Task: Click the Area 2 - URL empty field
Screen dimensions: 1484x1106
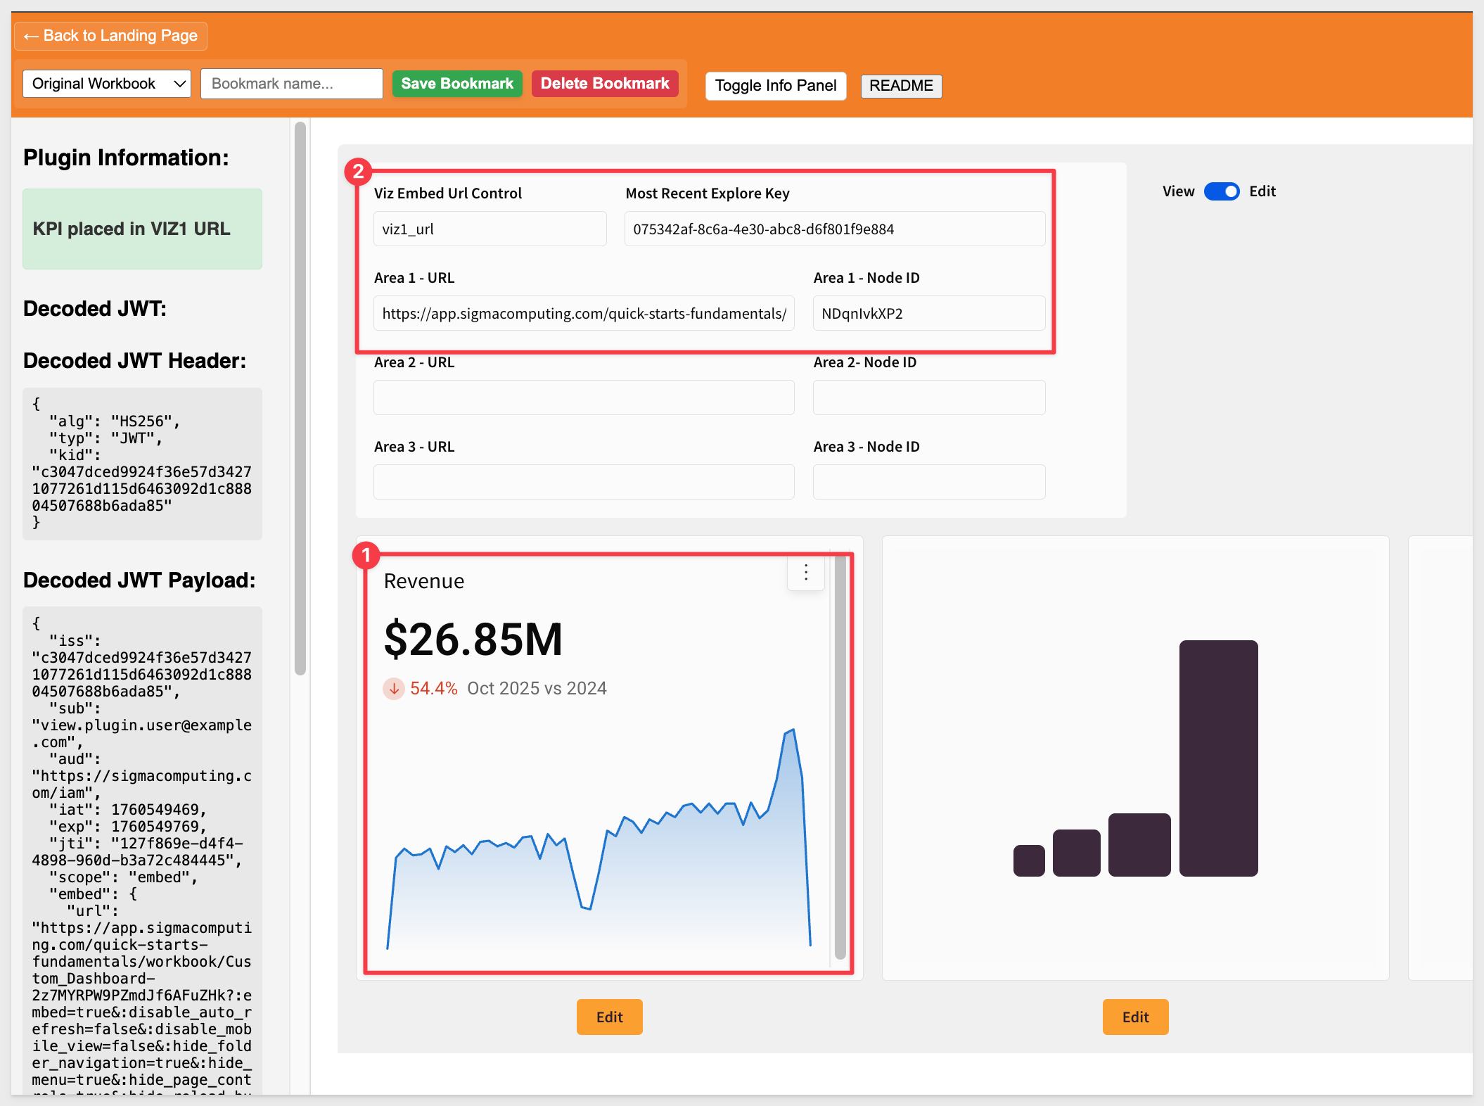Action: click(x=584, y=398)
